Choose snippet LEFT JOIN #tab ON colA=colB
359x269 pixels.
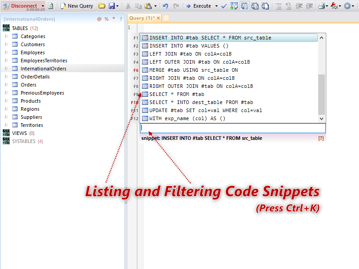[229, 54]
